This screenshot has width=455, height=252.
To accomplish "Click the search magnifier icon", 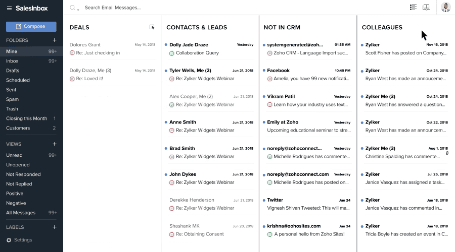I will [x=72, y=8].
